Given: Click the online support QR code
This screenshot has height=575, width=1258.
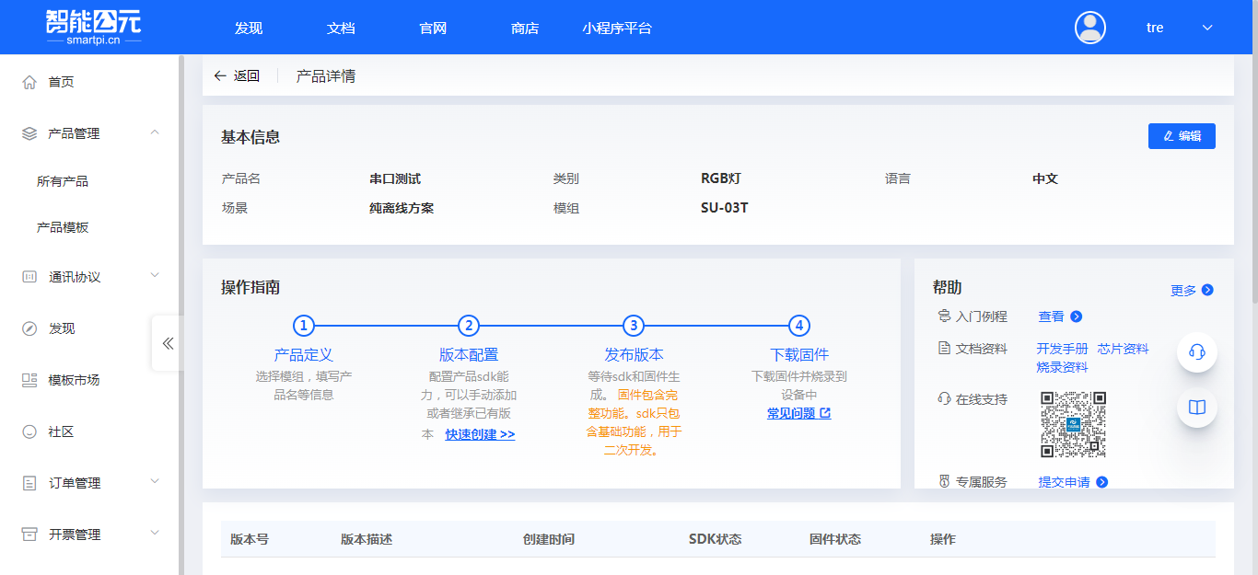Looking at the screenshot, I should point(1073,425).
